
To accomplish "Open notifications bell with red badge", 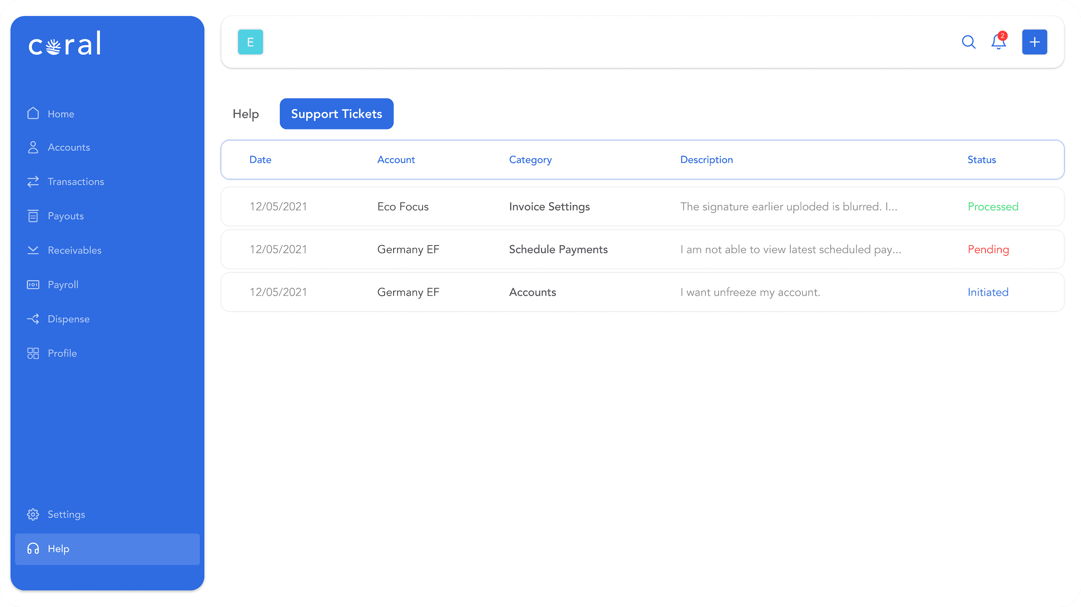I will (x=999, y=42).
